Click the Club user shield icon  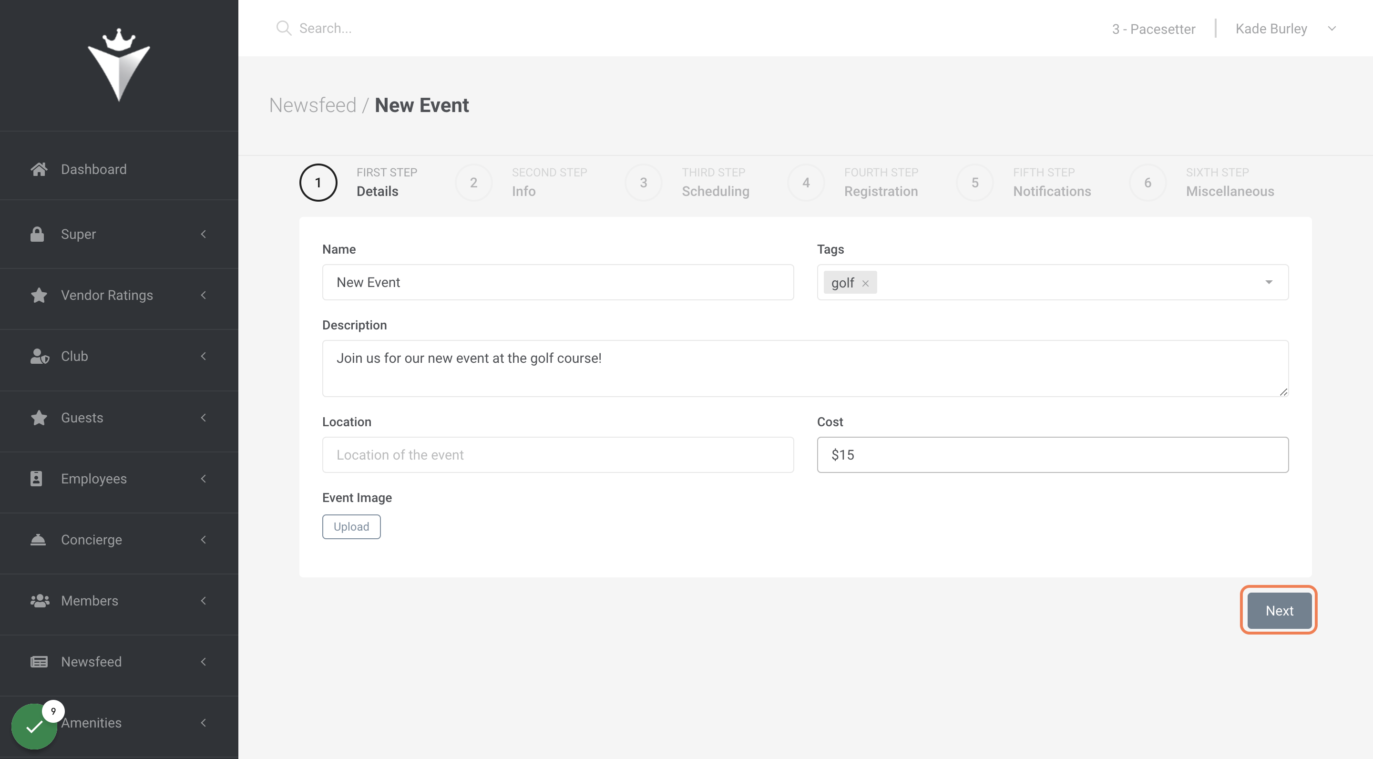(40, 356)
